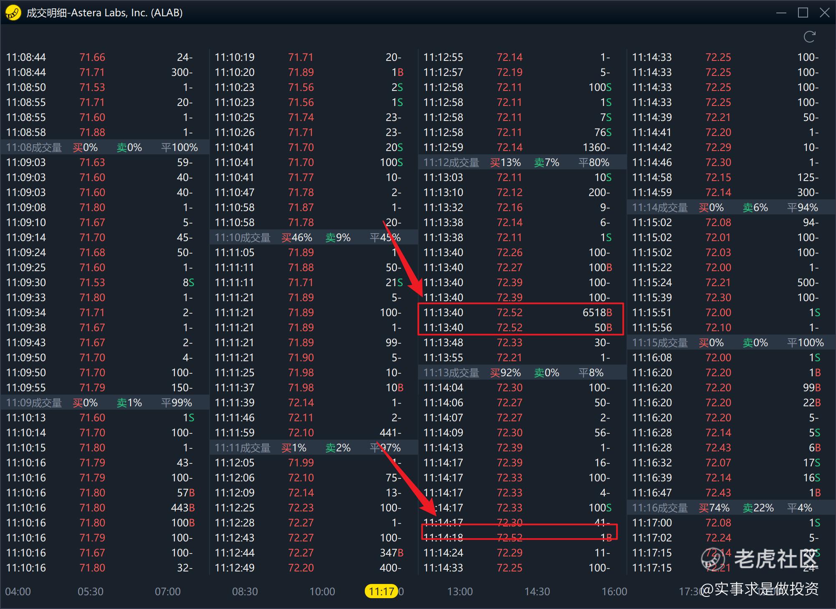Select the 11:16:32 trade of 17S

(x=731, y=463)
